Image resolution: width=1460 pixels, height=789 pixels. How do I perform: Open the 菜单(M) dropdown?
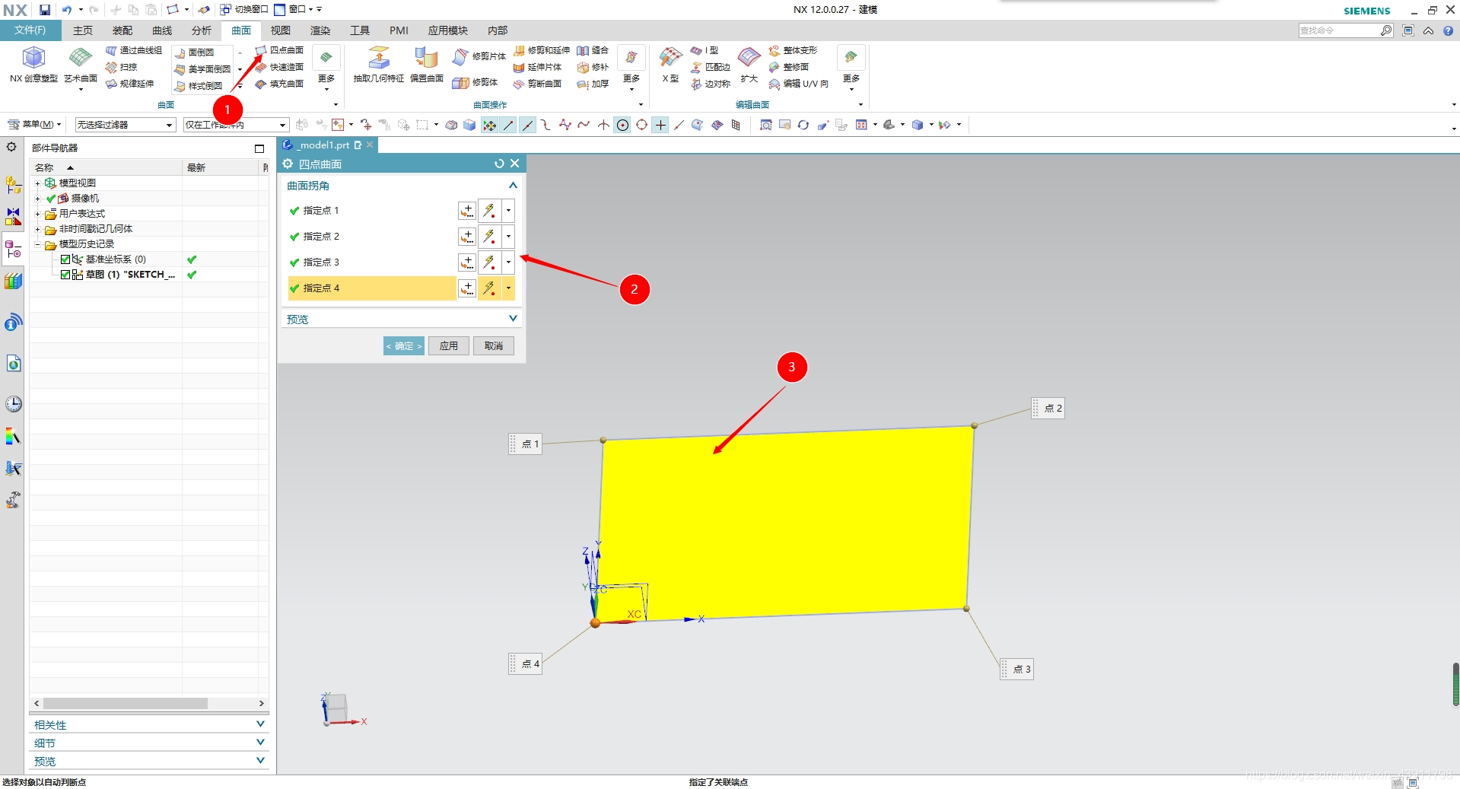35,125
